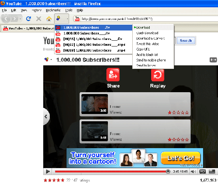The height and width of the screenshot is (183, 218).
Task: Toggle wide player expand arrows icon
Action: pos(213,60)
